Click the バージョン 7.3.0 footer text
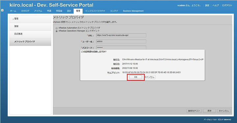 click(217, 119)
